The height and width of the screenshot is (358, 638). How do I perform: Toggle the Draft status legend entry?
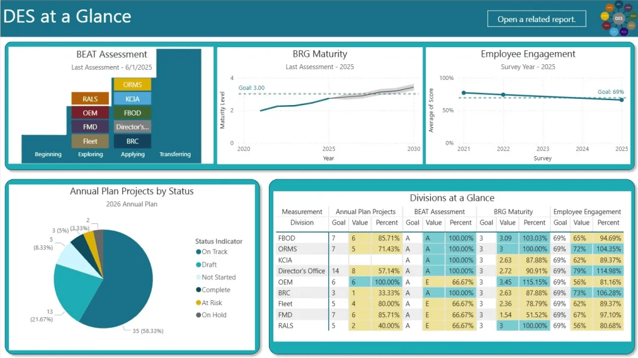pos(209,265)
